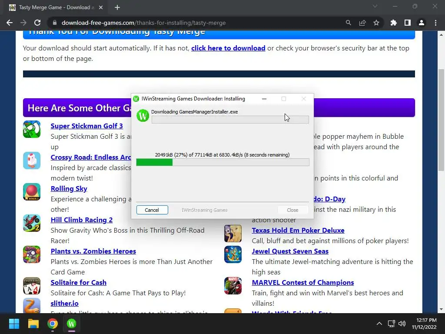Click the top installer progress bar
The width and height of the screenshot is (445, 334).
(x=230, y=120)
